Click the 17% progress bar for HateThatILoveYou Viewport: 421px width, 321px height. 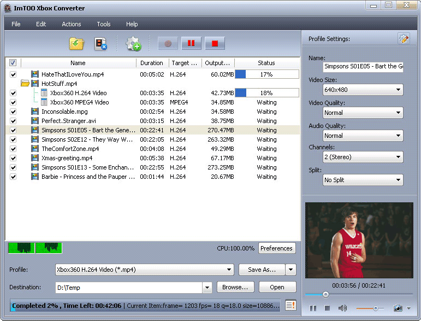pos(267,74)
